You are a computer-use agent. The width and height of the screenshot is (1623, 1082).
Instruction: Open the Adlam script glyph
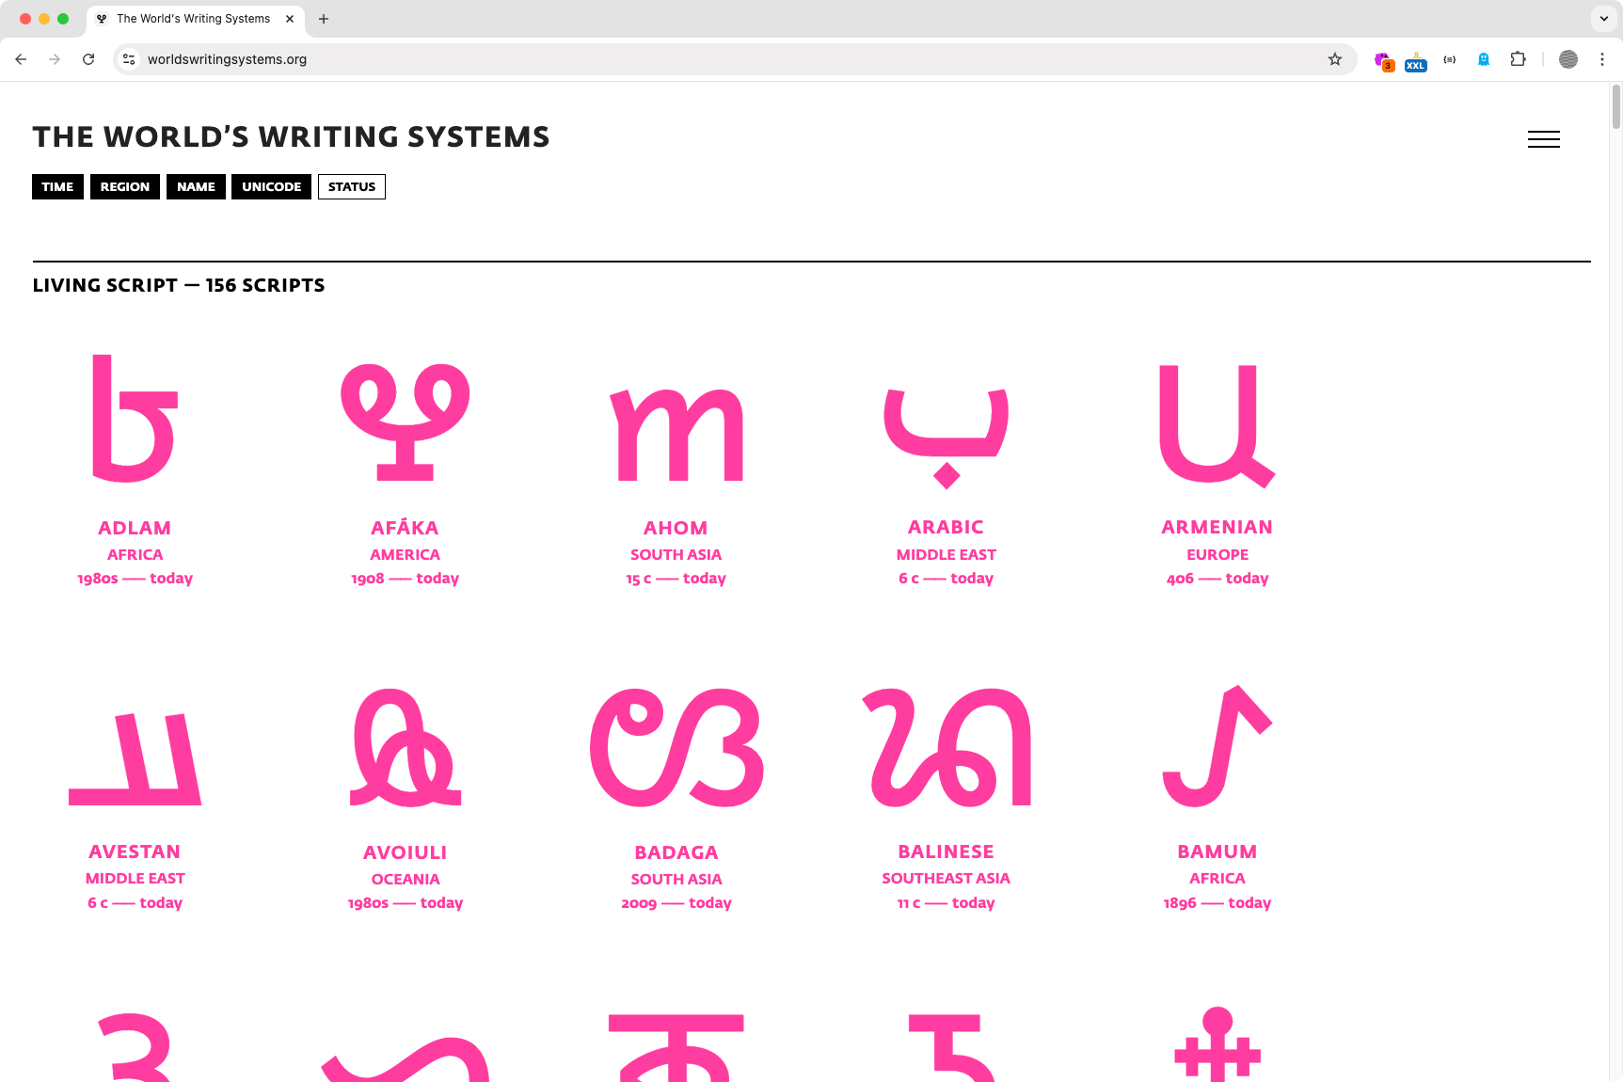tap(135, 419)
